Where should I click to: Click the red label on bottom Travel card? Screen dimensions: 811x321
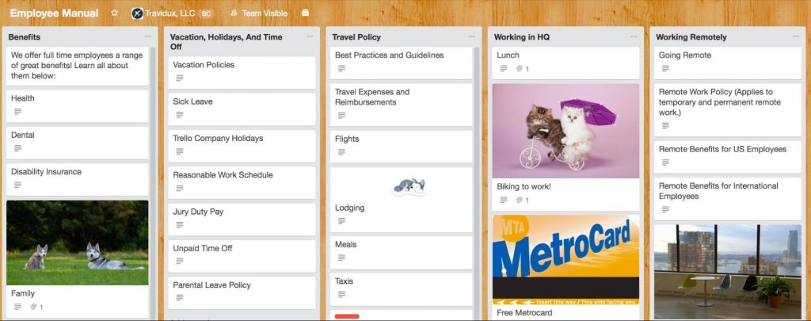(x=347, y=315)
